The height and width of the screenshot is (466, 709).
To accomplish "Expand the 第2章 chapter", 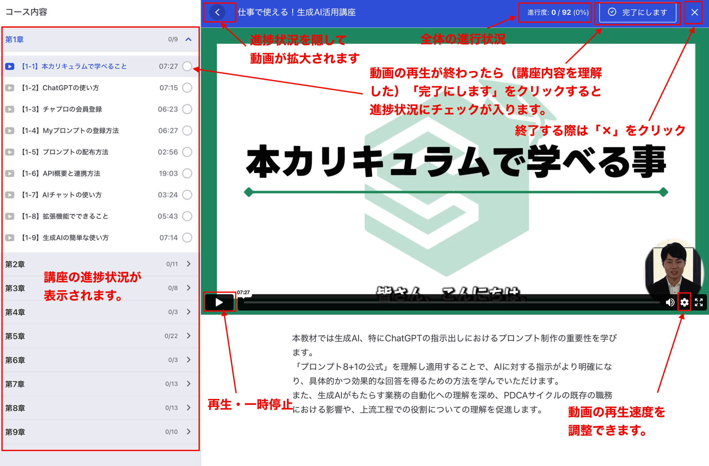I will [x=188, y=264].
